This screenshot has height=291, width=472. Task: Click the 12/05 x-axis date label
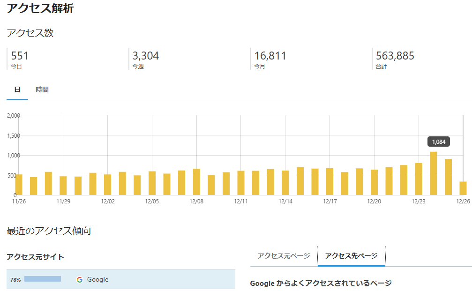click(152, 201)
